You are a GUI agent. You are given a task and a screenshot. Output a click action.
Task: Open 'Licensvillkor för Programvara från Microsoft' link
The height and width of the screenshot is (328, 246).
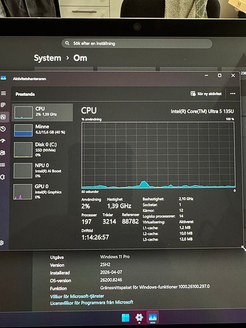[92, 302]
